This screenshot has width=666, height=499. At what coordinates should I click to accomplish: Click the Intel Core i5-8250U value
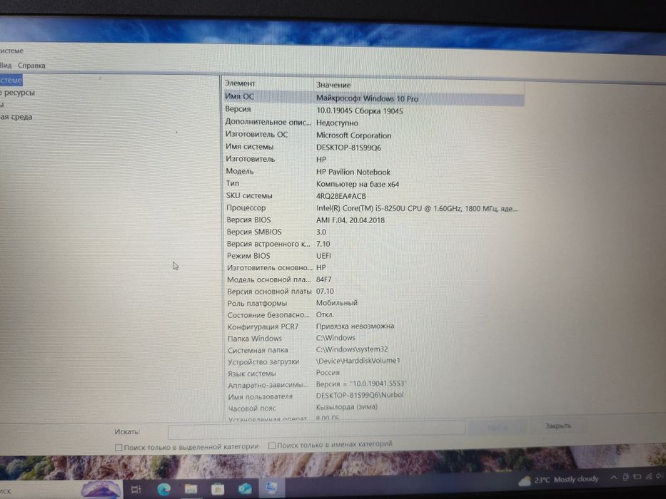tap(417, 208)
